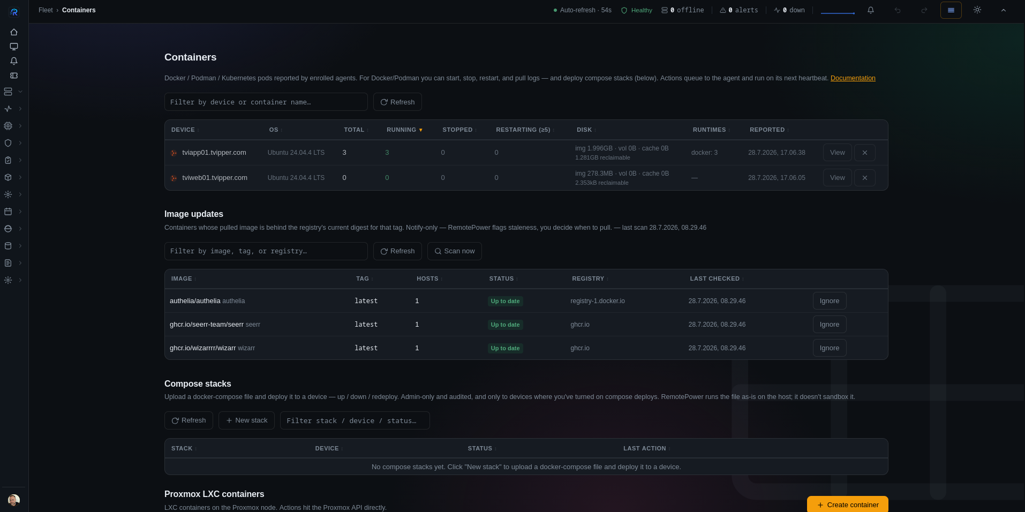Click Scan now for image updates
The height and width of the screenshot is (512, 1025).
[455, 251]
